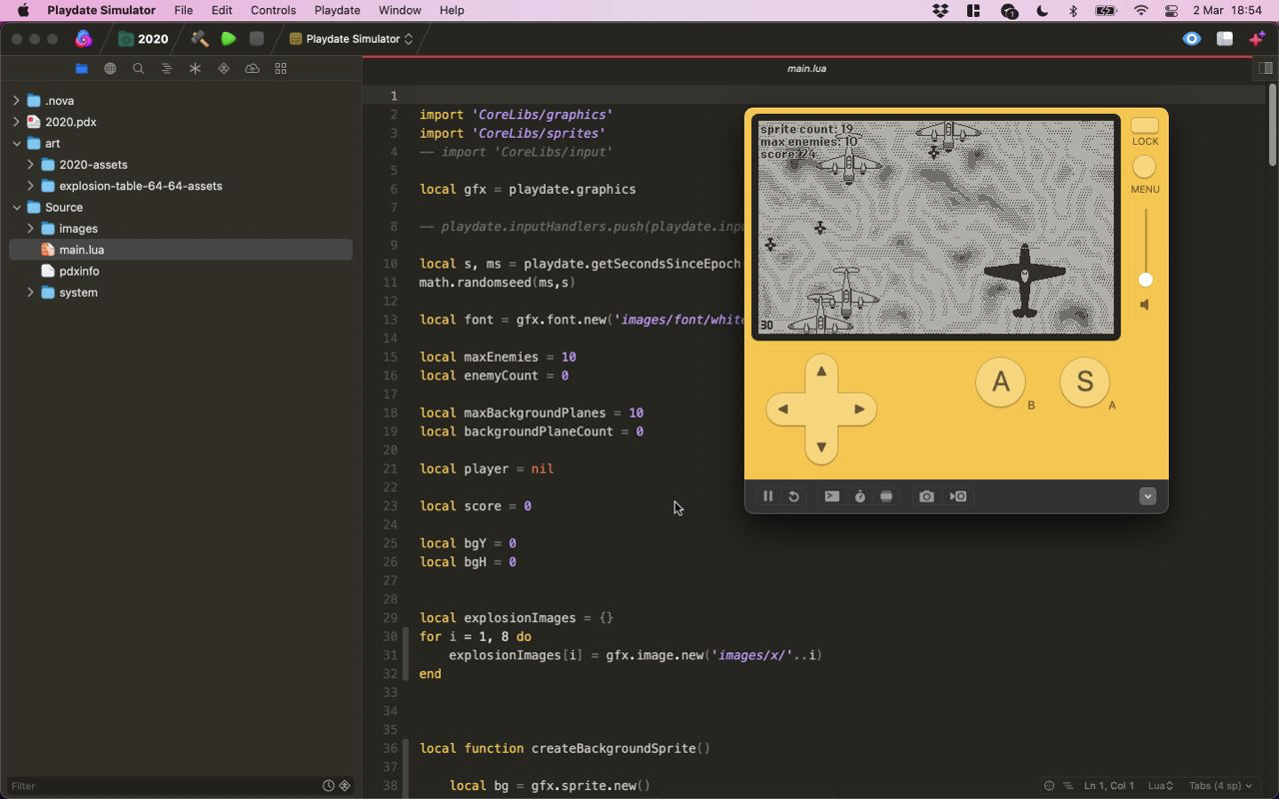Collapse the simulator controls with the chevron button
The width and height of the screenshot is (1279, 799).
(1147, 496)
